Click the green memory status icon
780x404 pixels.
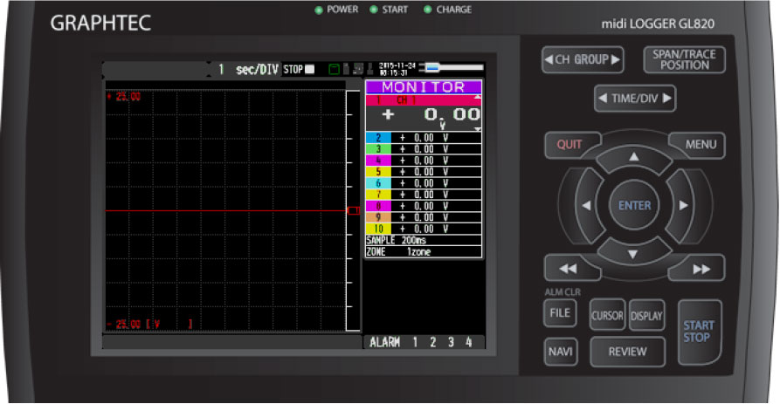tap(335, 69)
